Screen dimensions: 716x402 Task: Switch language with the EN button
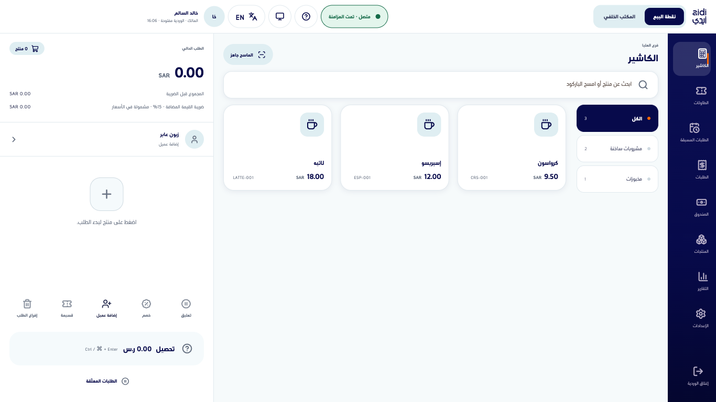coord(247,17)
